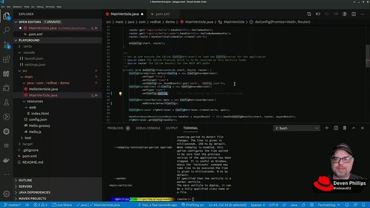Open editor More Actions ellipsis menu
The image size is (370, 208).
click(362, 14)
